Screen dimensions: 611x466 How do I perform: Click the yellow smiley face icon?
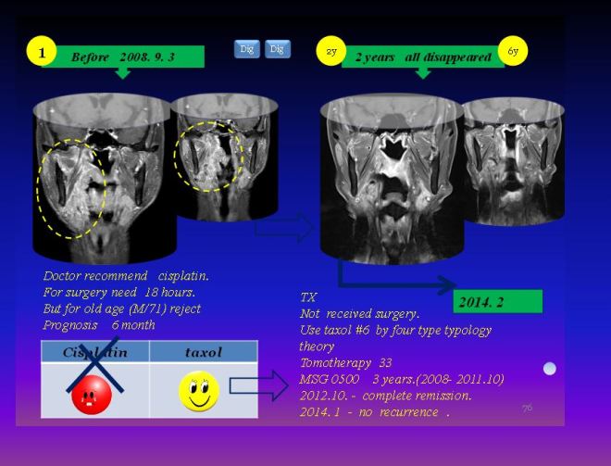[x=198, y=392]
